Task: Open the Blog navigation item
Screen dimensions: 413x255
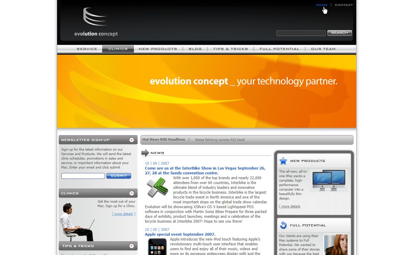Action: coord(195,49)
